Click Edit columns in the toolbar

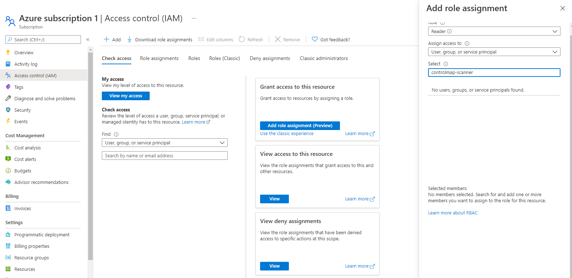point(215,40)
